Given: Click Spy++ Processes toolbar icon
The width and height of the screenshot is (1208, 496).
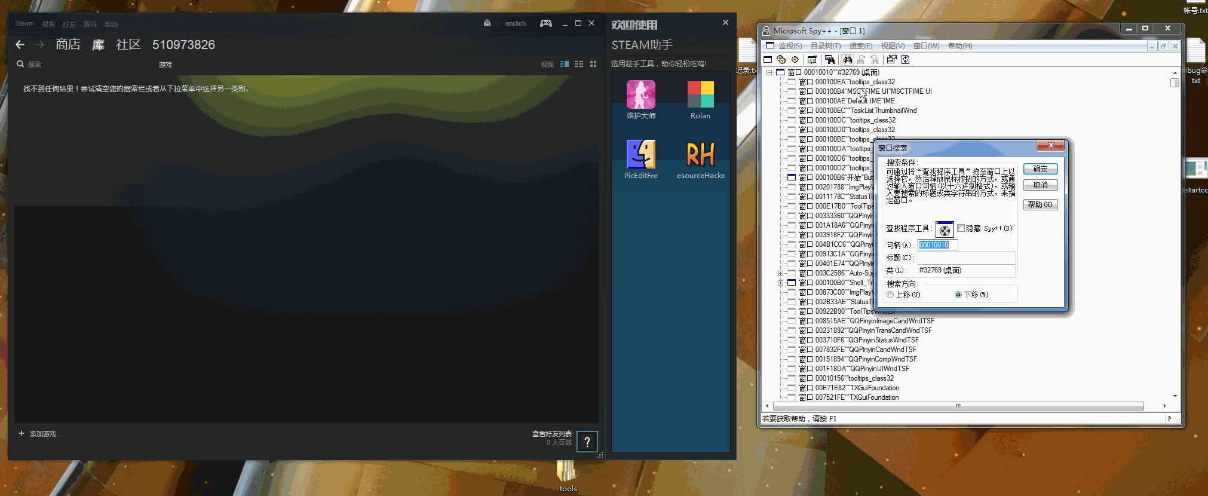Looking at the screenshot, I should pos(781,60).
